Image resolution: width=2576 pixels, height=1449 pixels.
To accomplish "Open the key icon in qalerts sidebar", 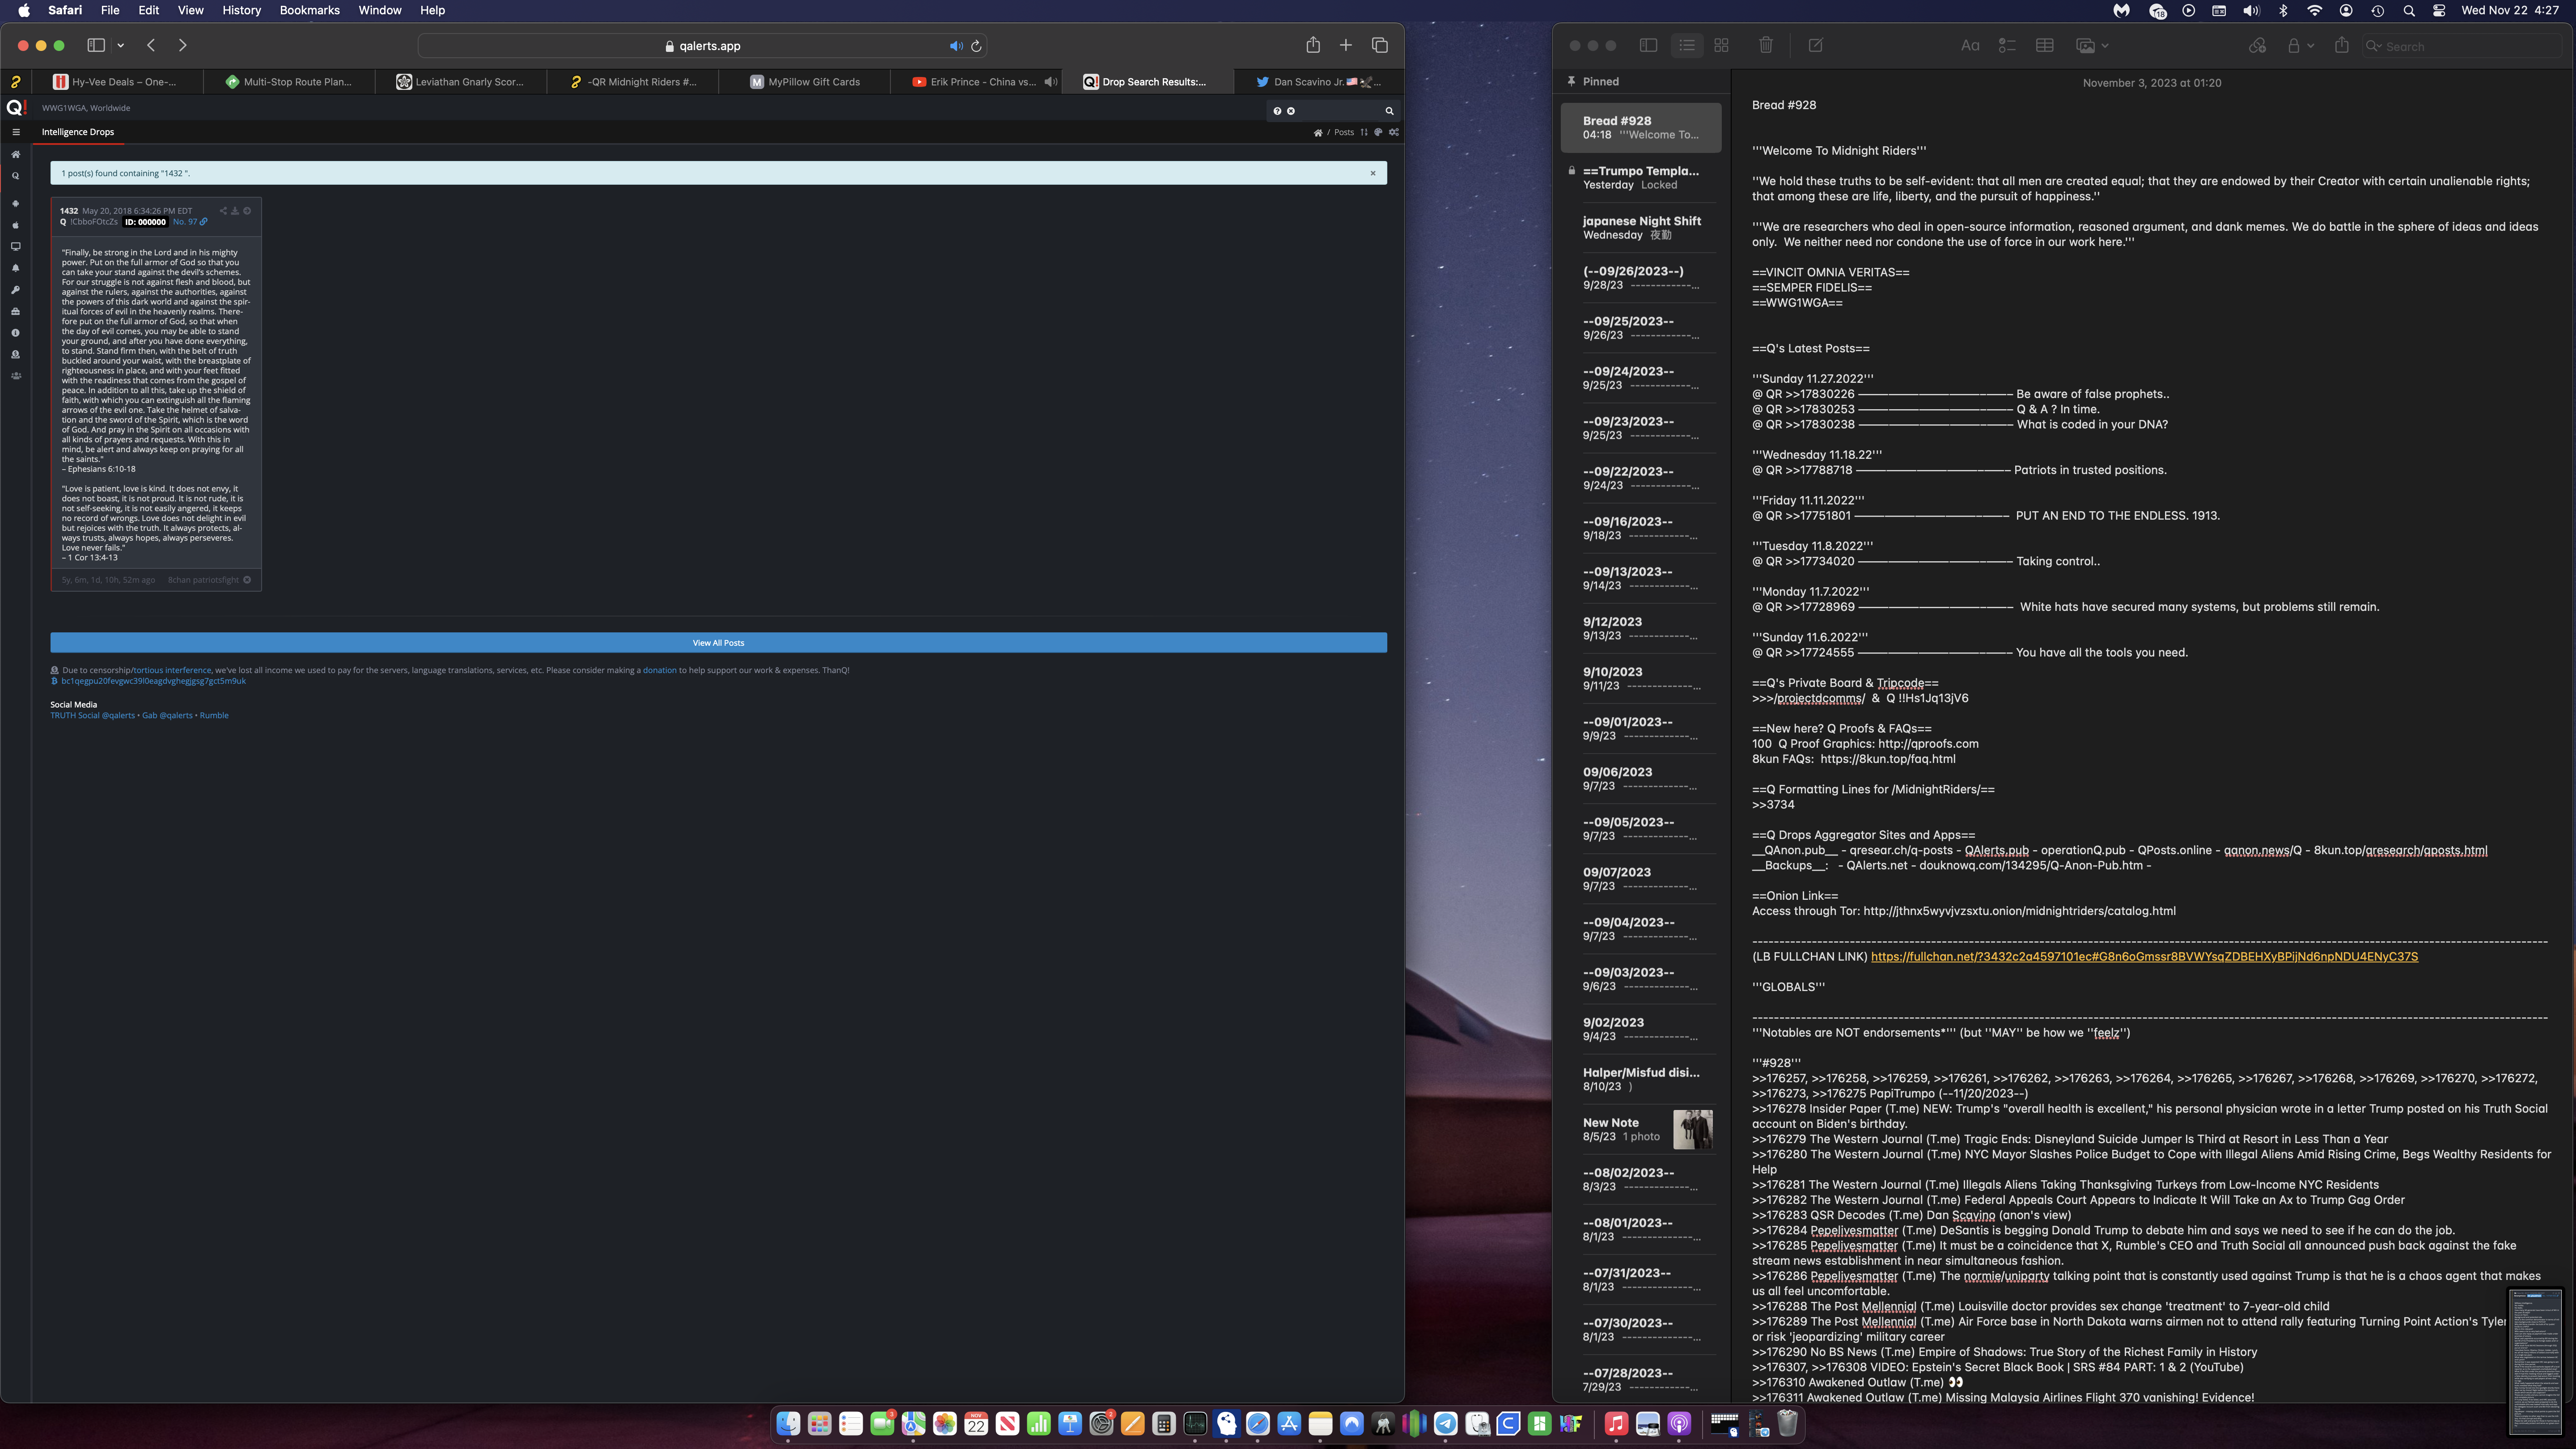I will [15, 290].
